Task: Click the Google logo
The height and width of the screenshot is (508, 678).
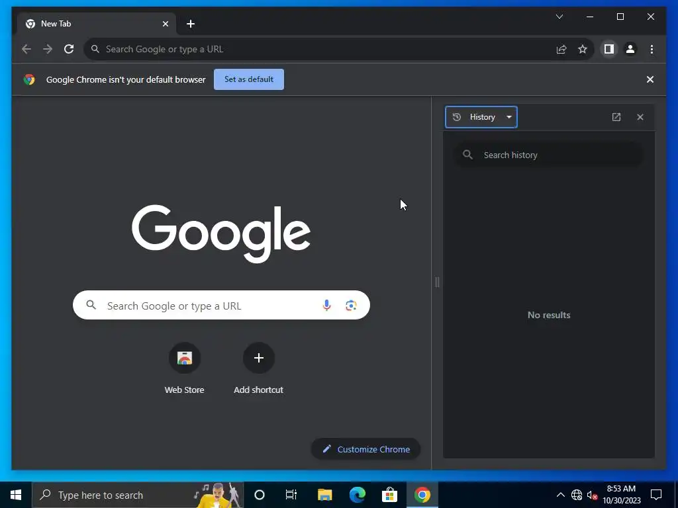Action: point(221,233)
